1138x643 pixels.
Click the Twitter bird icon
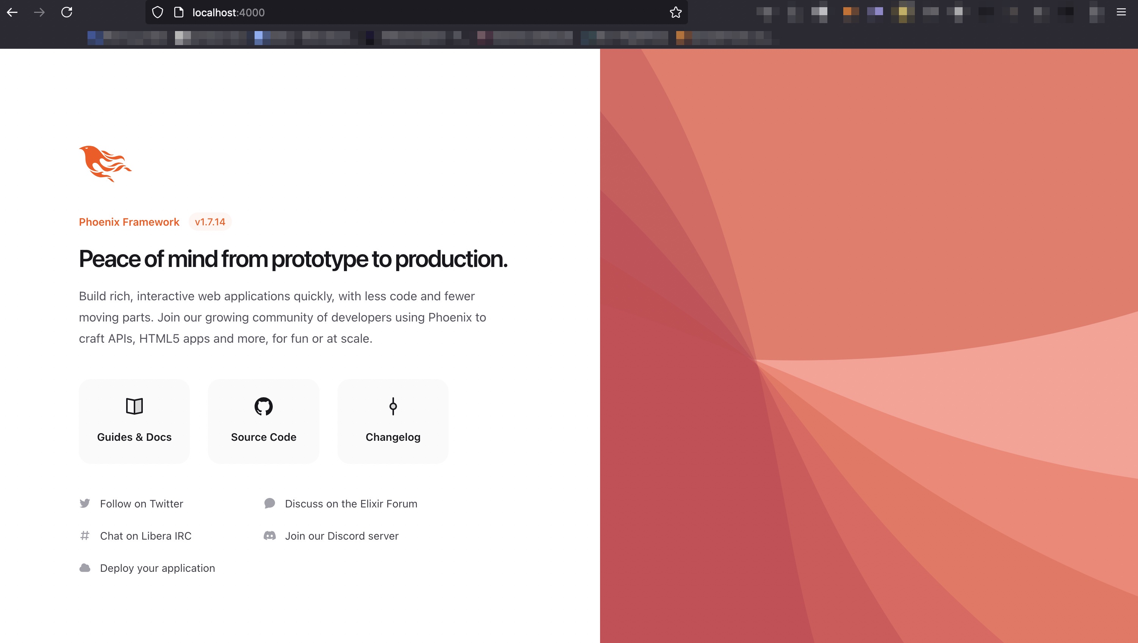(85, 503)
